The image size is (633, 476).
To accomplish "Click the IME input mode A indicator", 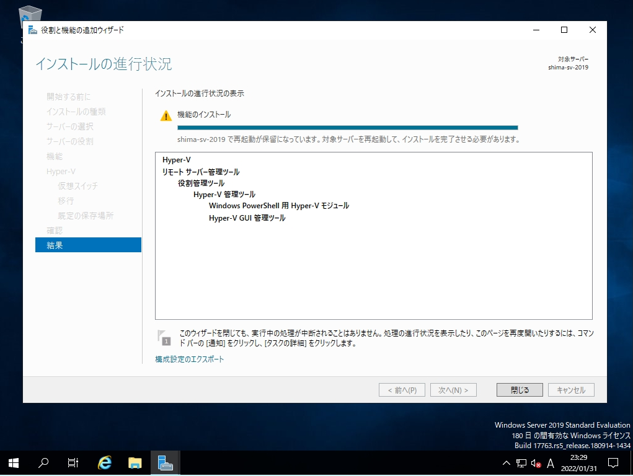I will (x=551, y=464).
